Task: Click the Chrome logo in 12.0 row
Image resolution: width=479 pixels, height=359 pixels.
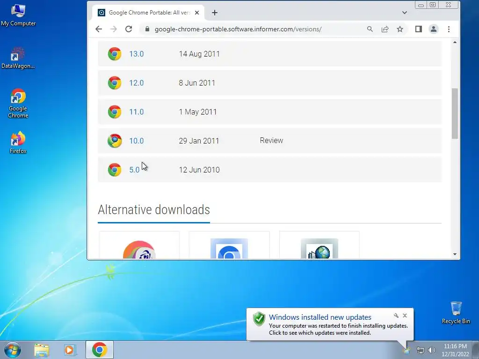Action: [115, 83]
